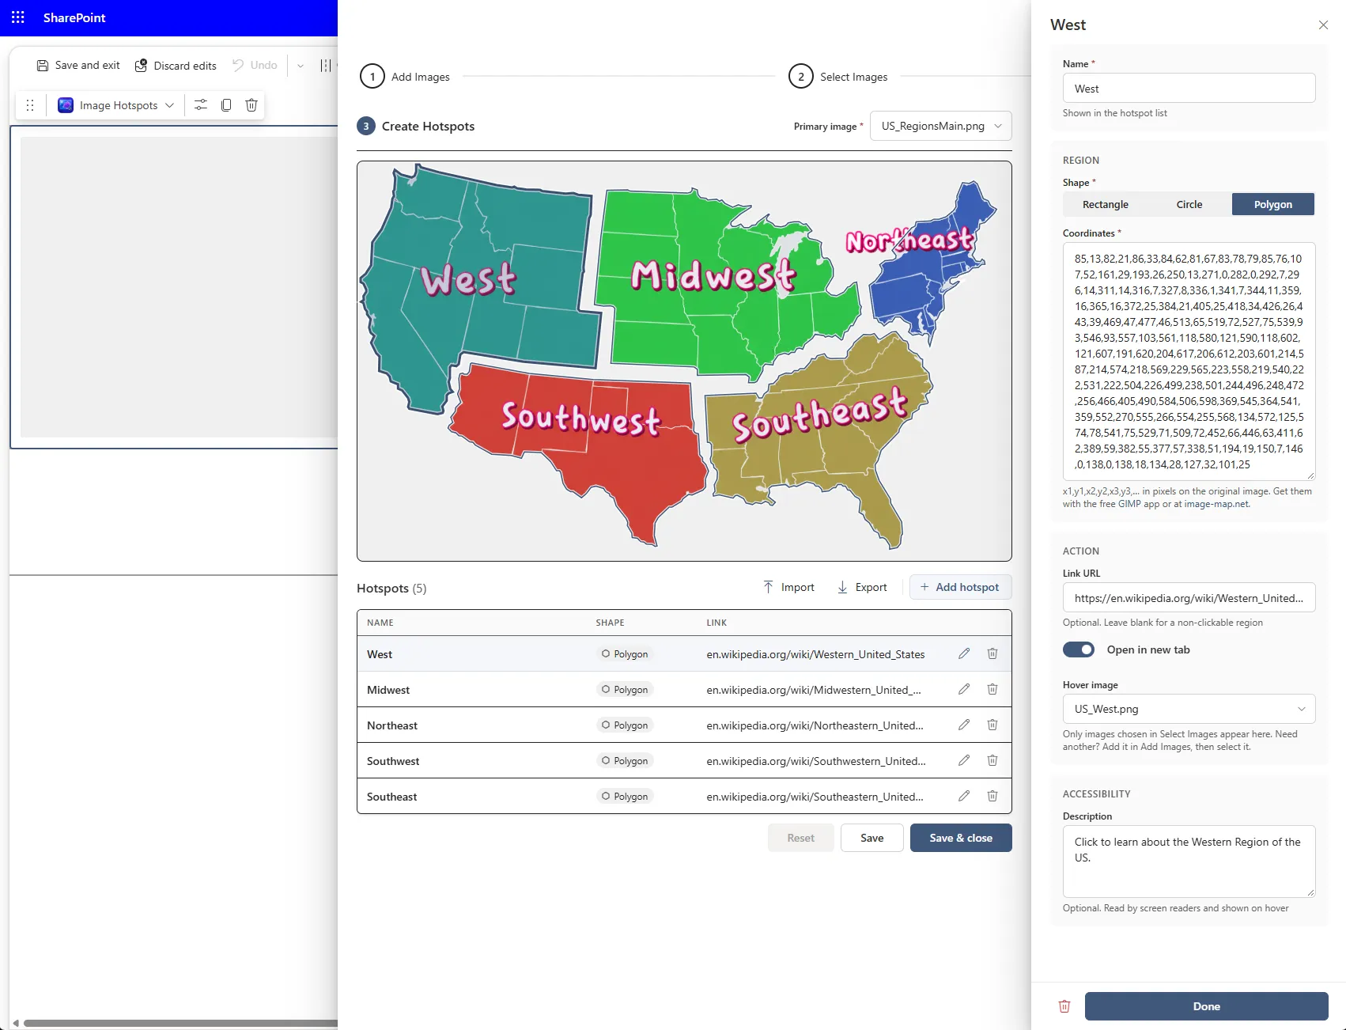Image resolution: width=1346 pixels, height=1030 pixels.
Task: Click the Discard edits icon
Action: coord(141,66)
